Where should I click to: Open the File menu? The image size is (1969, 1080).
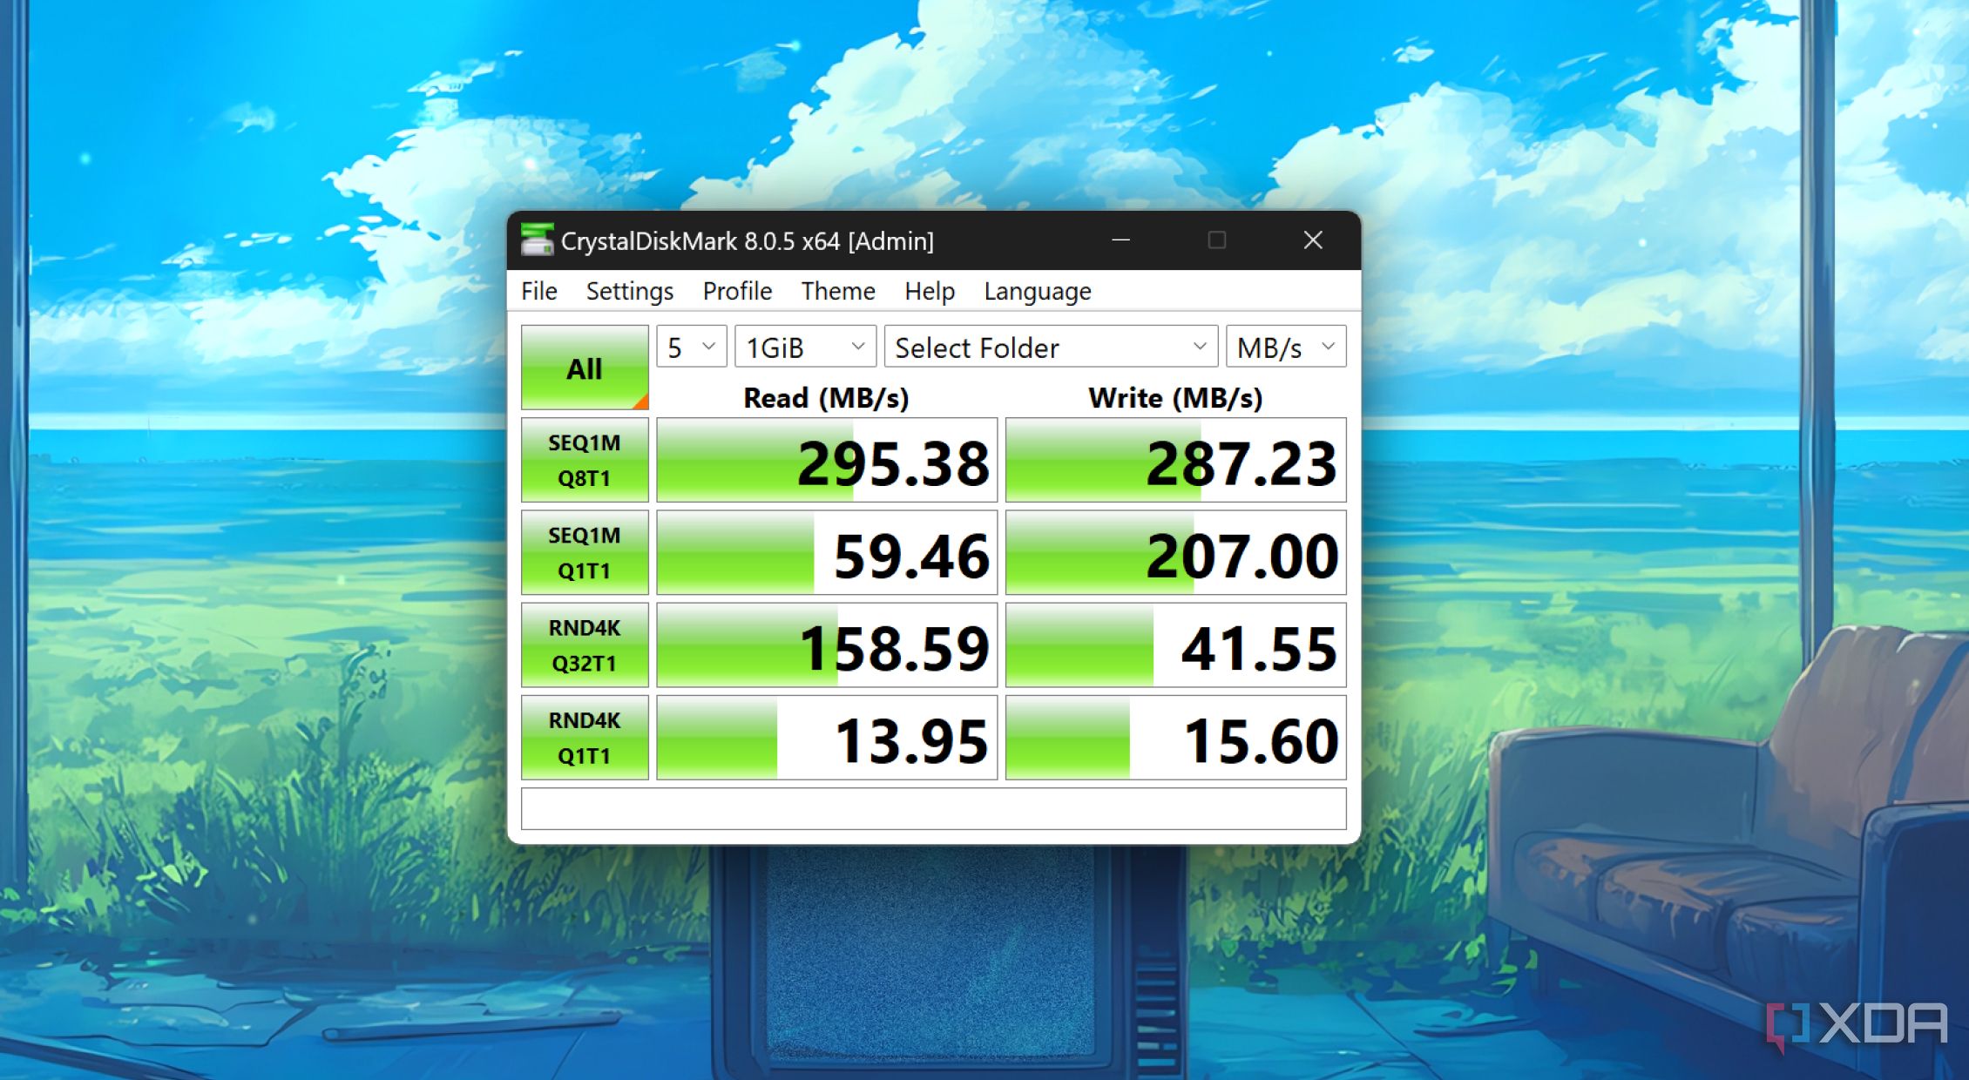click(x=539, y=291)
